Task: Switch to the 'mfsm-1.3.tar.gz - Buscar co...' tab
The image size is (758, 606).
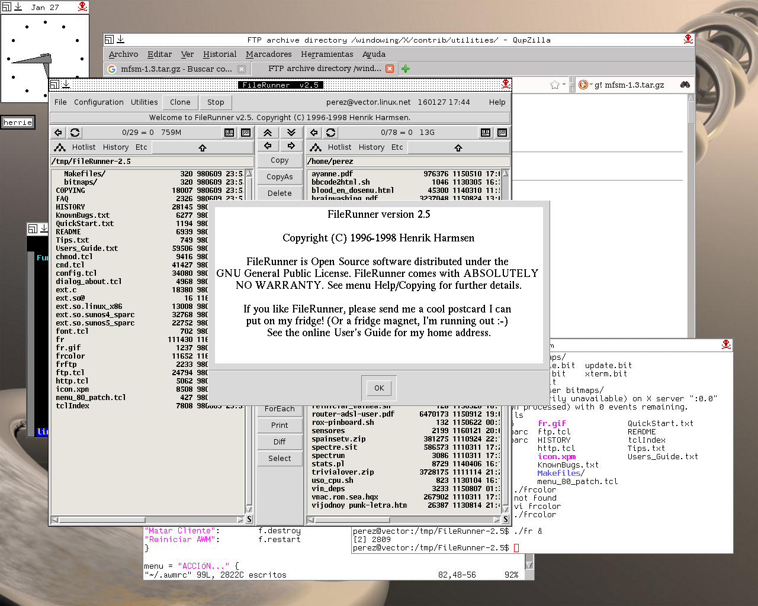Action: coord(176,69)
